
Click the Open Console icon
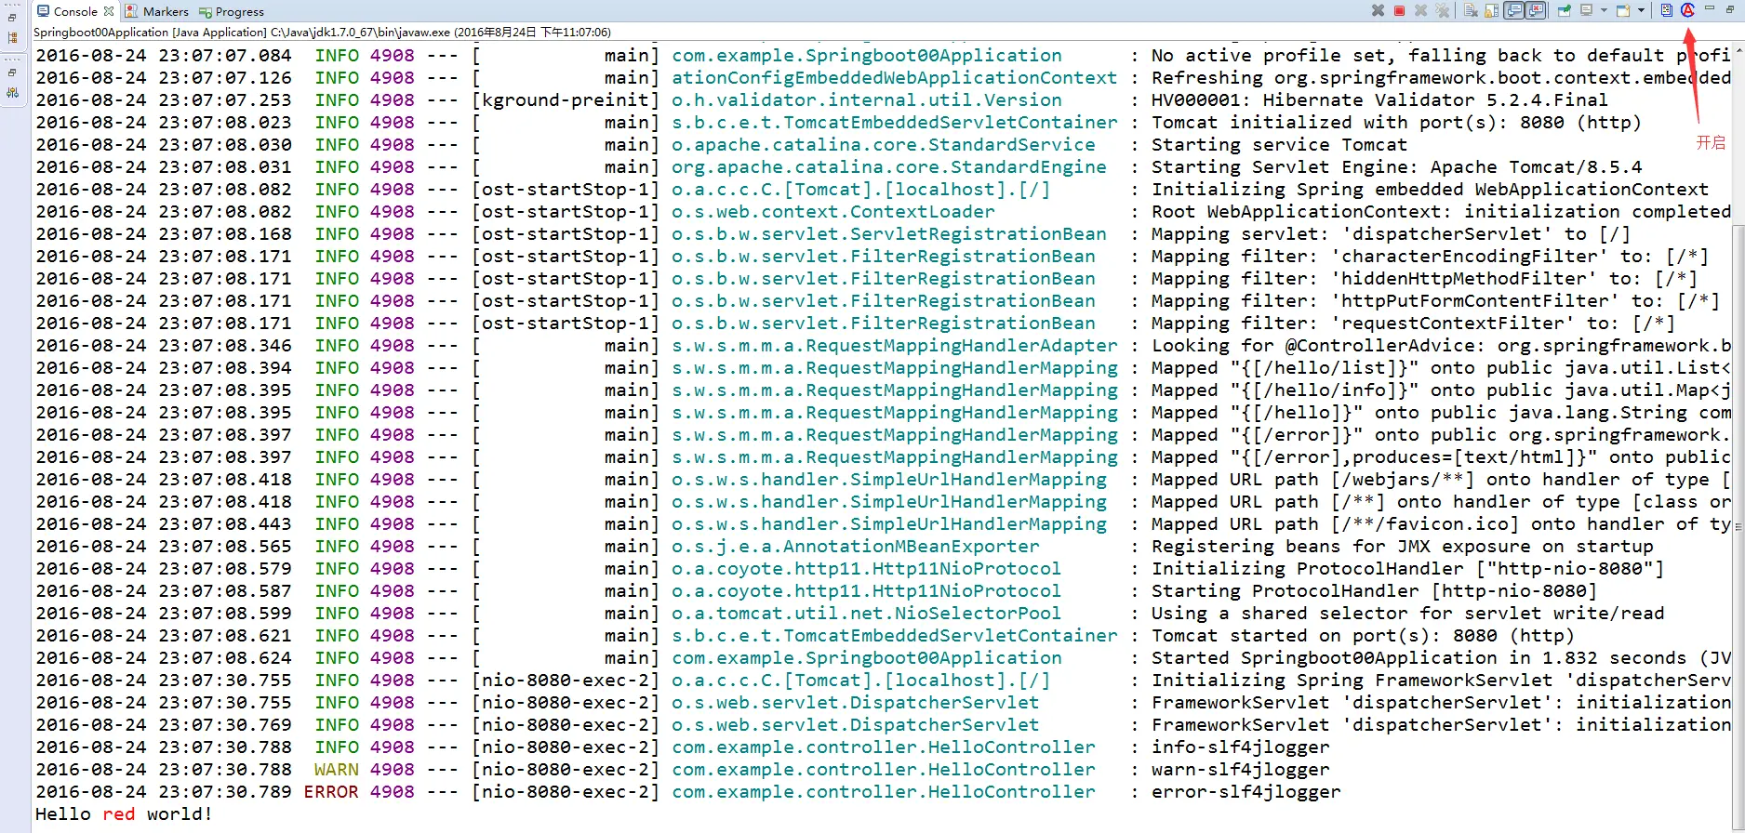[1623, 11]
